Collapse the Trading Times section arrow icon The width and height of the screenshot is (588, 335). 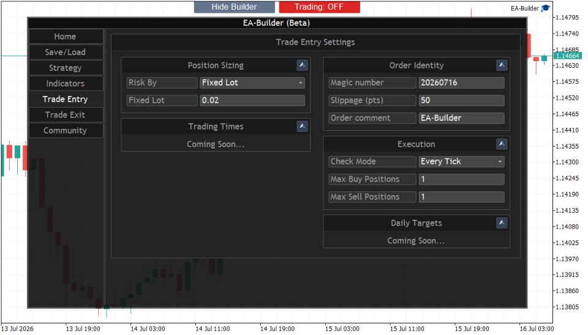[302, 126]
